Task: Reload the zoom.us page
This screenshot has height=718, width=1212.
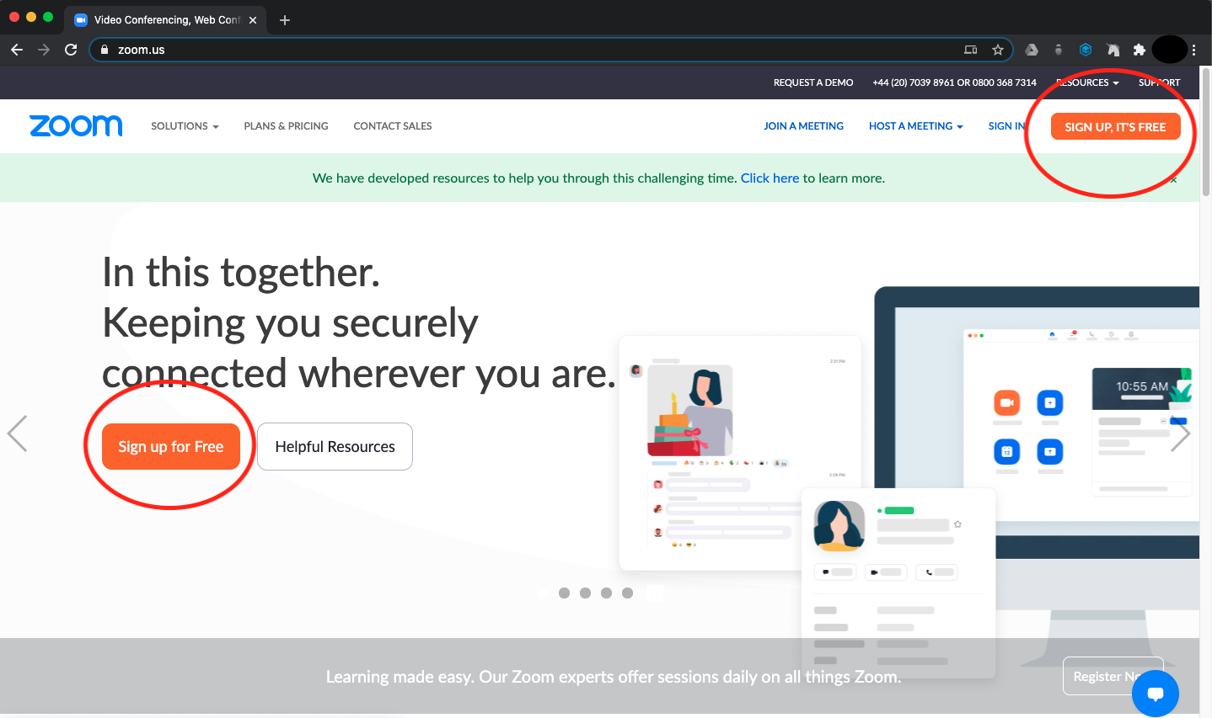Action: 71,50
